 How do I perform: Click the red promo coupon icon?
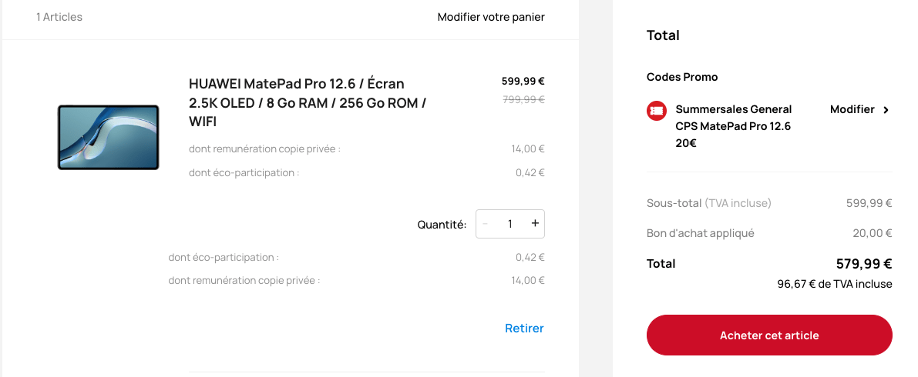[x=656, y=110]
